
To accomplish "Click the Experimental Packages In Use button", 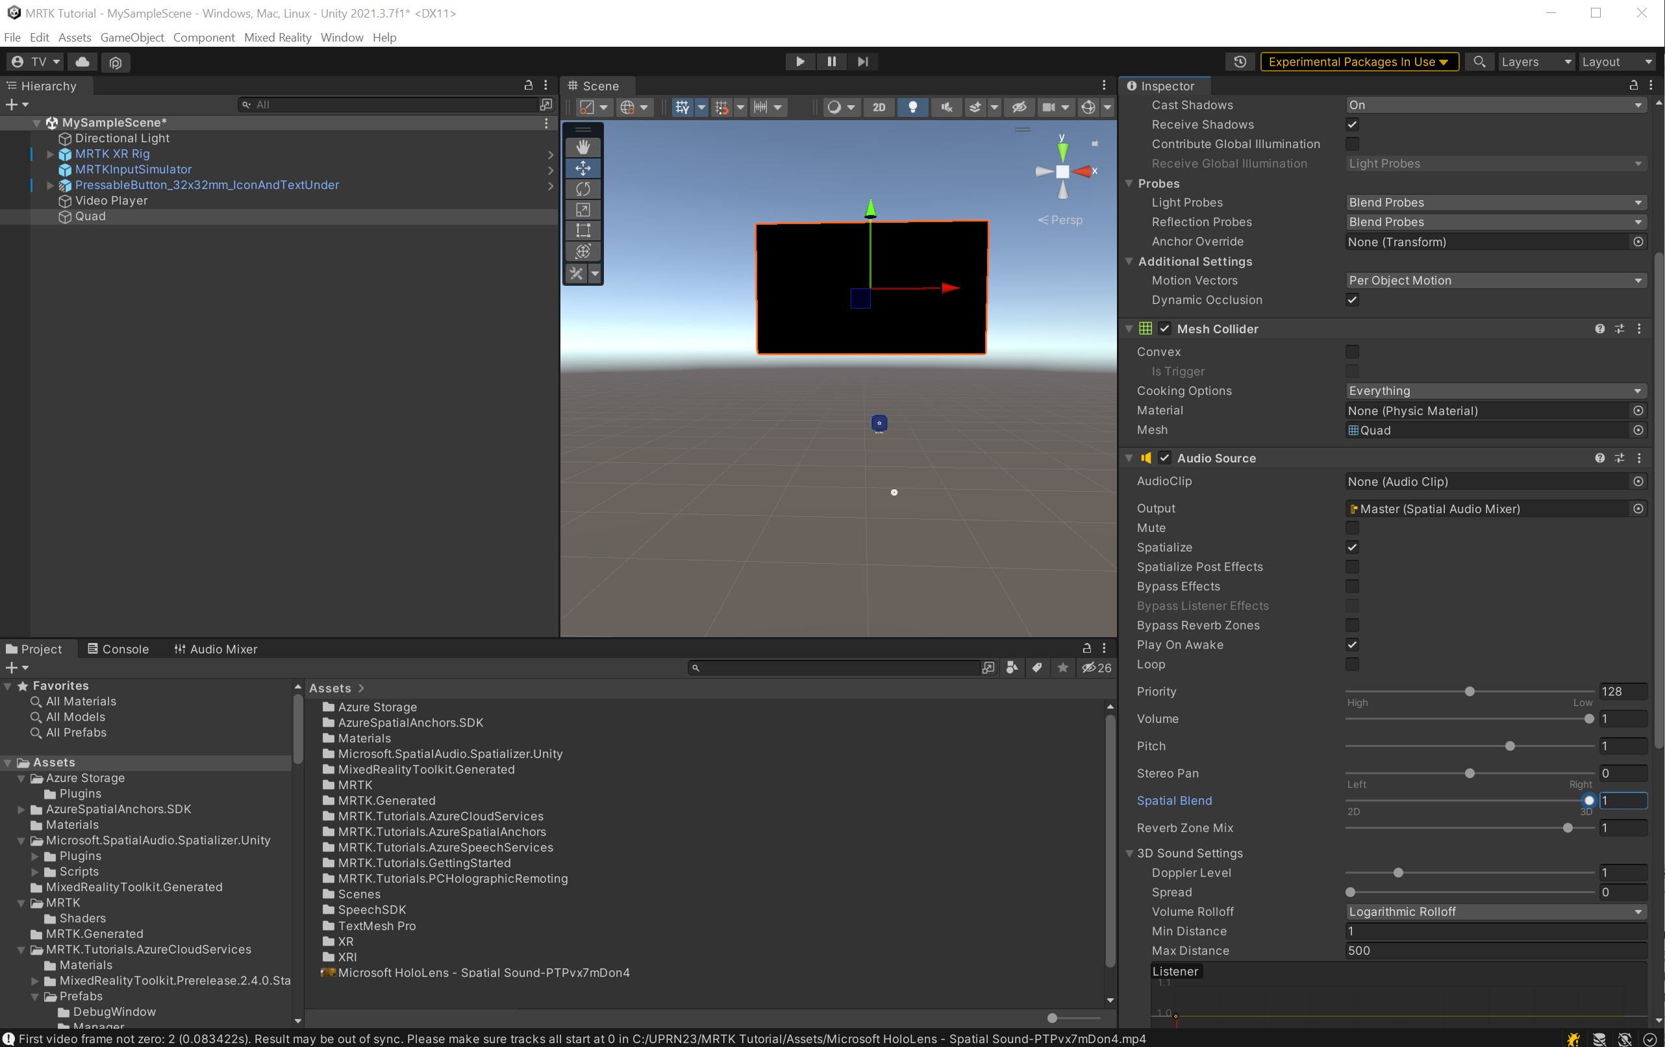I will click(1358, 62).
